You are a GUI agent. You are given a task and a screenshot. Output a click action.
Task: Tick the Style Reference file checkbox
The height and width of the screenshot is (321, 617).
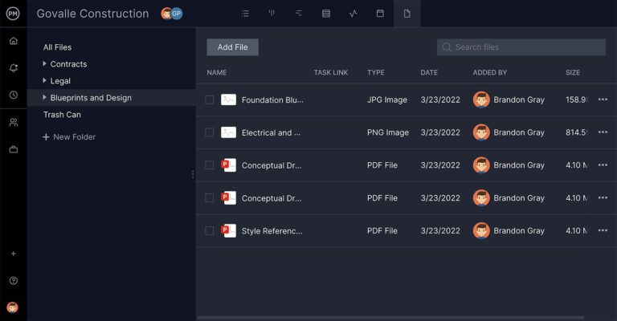pos(210,231)
